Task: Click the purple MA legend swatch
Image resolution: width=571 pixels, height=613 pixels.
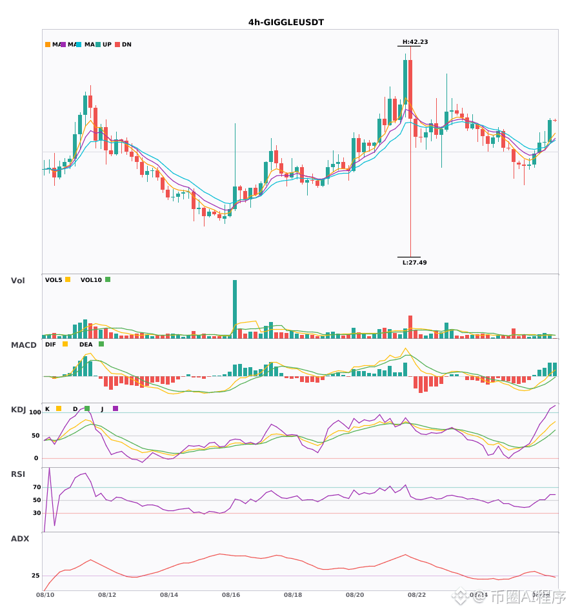Action: pyautogui.click(x=63, y=45)
